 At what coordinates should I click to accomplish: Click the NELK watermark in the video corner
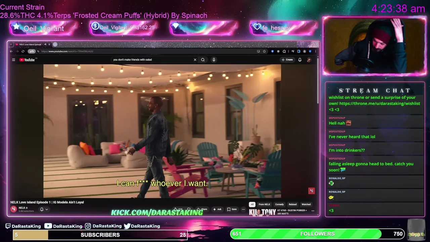(x=311, y=191)
